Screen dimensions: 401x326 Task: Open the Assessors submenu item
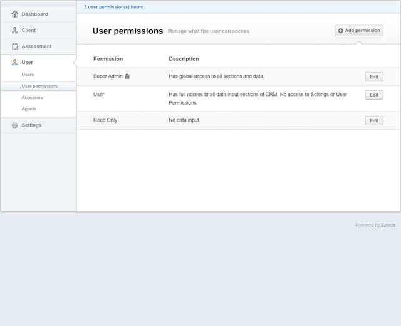[32, 98]
